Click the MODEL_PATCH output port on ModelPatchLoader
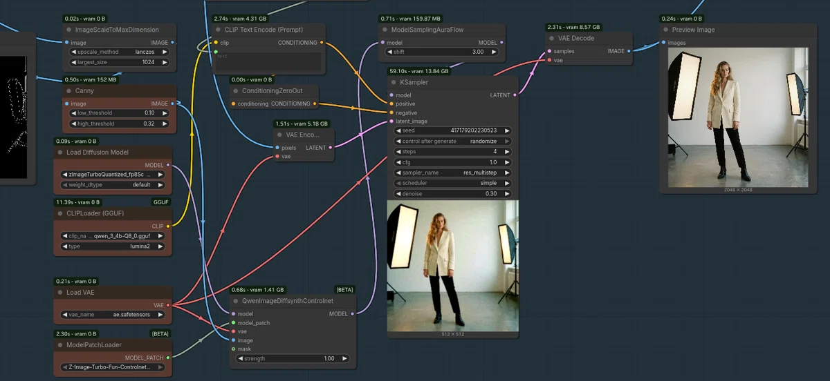Screen dimensions: 830x381 (x=167, y=358)
